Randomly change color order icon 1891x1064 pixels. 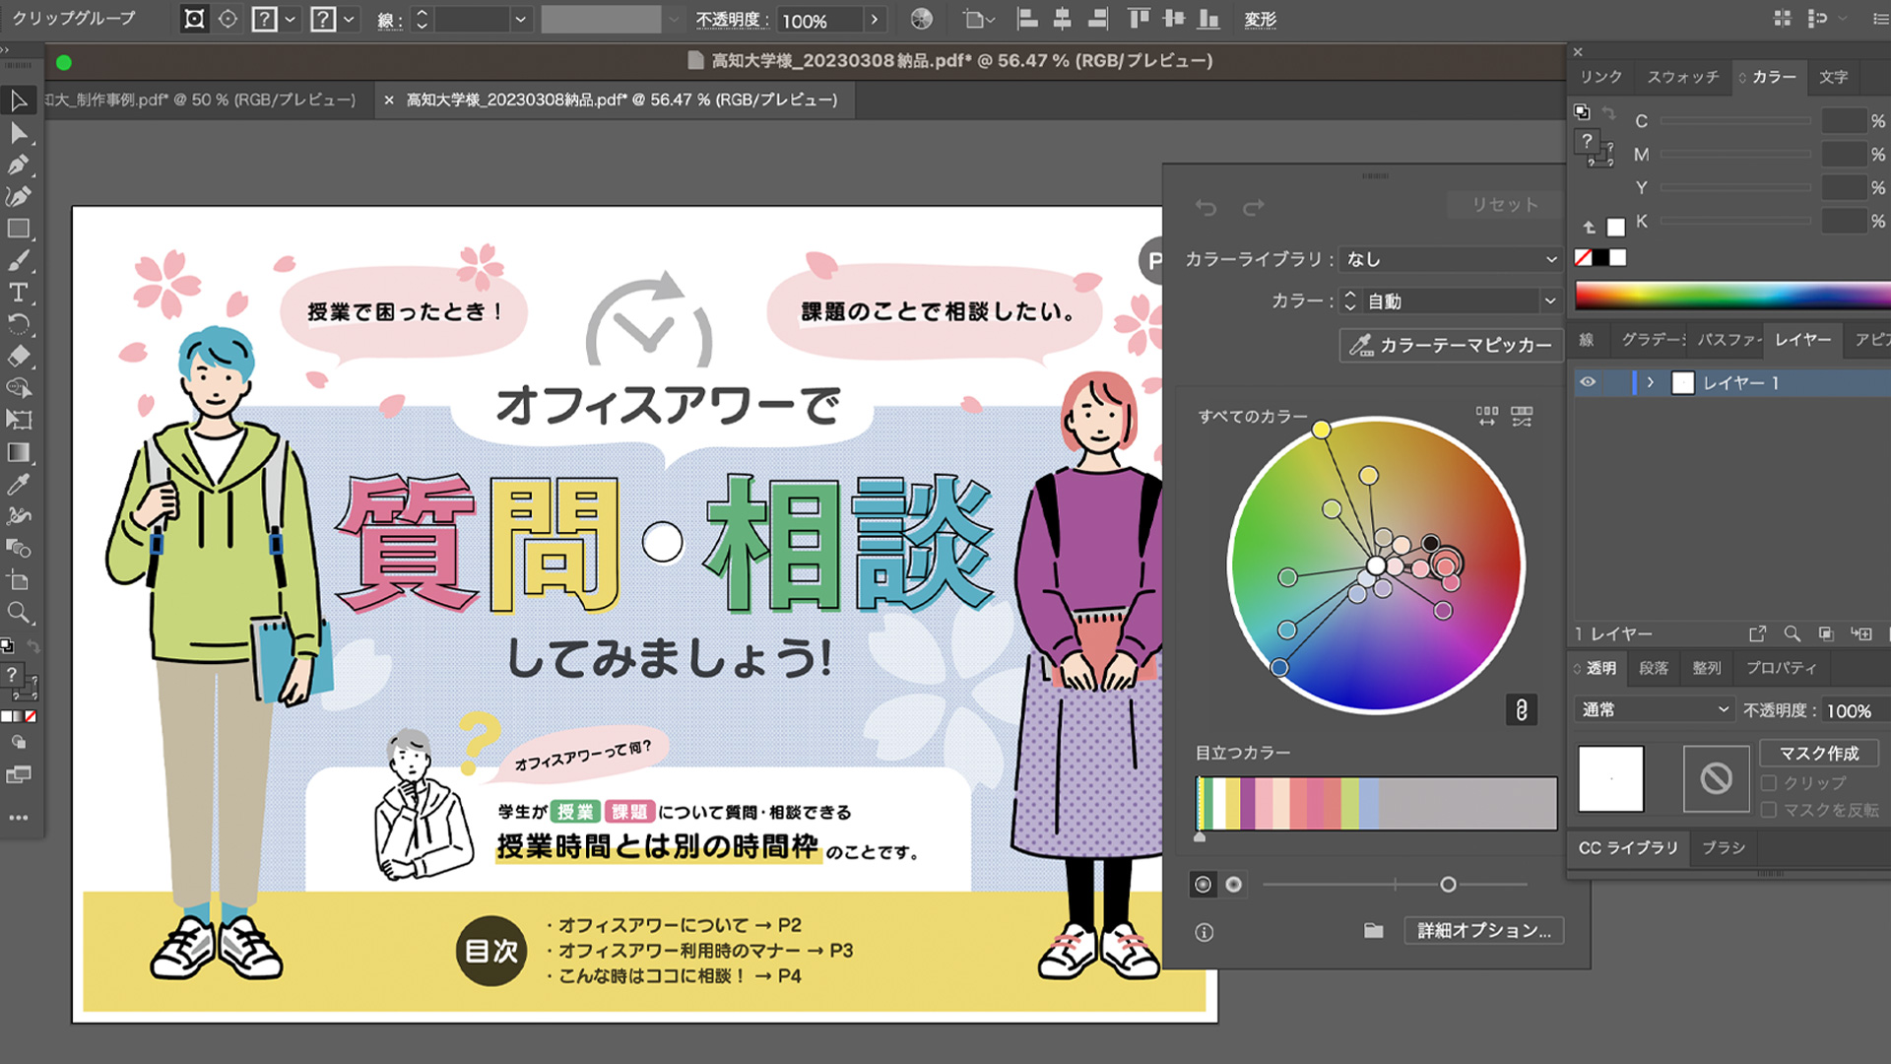[1486, 417]
